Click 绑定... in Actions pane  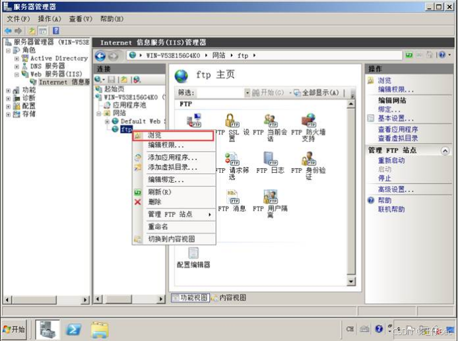(x=389, y=109)
